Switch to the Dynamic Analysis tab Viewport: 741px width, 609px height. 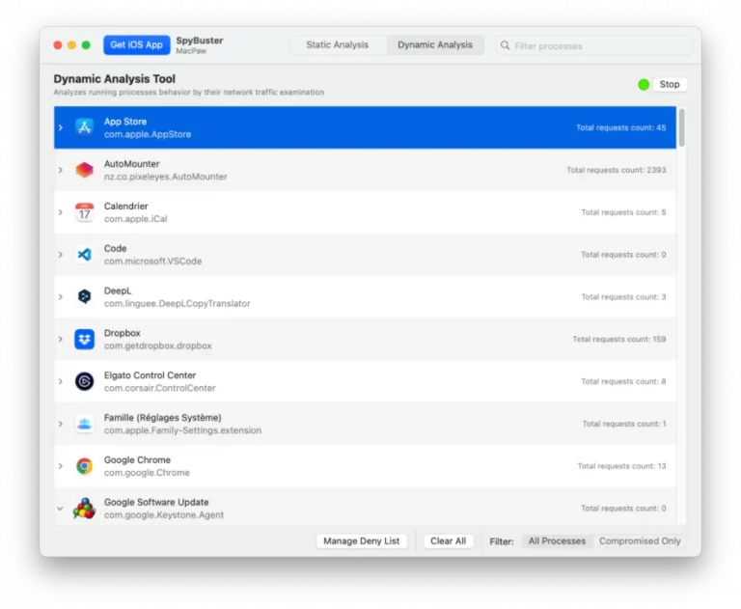tap(435, 45)
